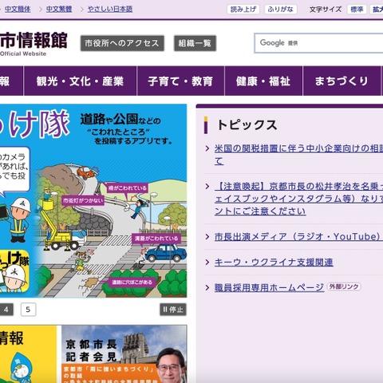Go to slide 4 of the carousel
Viewport: 383px width, 383px height.
[6, 310]
